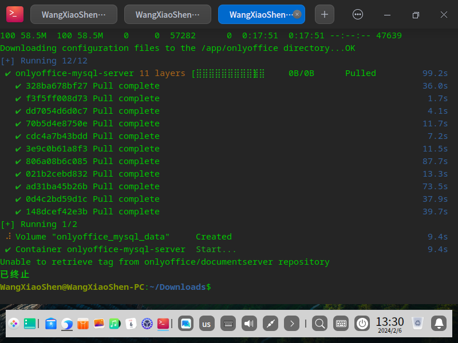Click the layer ID '3e9c0b61a8f3'

(x=57, y=149)
